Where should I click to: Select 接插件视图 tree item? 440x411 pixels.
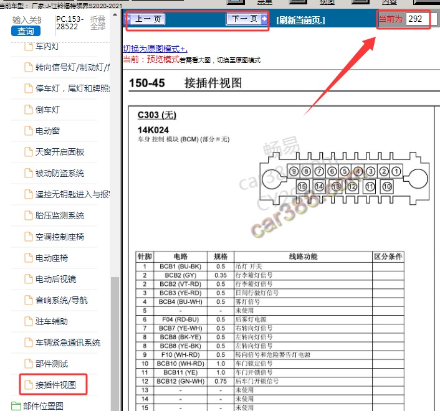55,385
